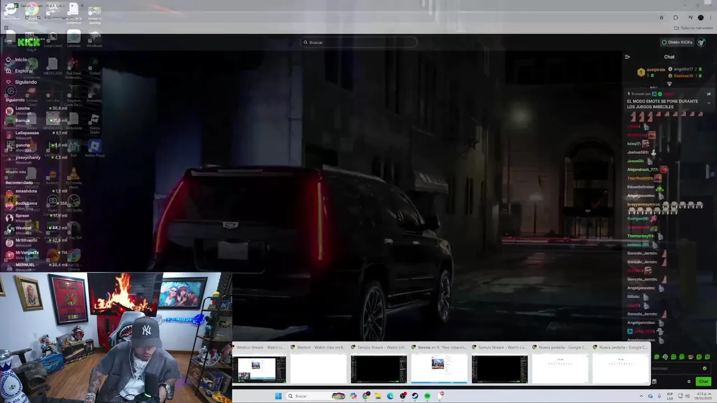Click chat user Themonkey04
717x403 pixels.
pyautogui.click(x=641, y=236)
